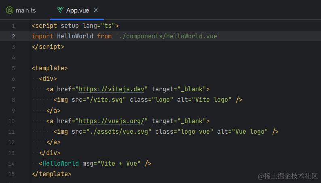Image resolution: width=321 pixels, height=183 pixels.
Task: Click the closing </a> tag on line 12
Action: [53, 142]
